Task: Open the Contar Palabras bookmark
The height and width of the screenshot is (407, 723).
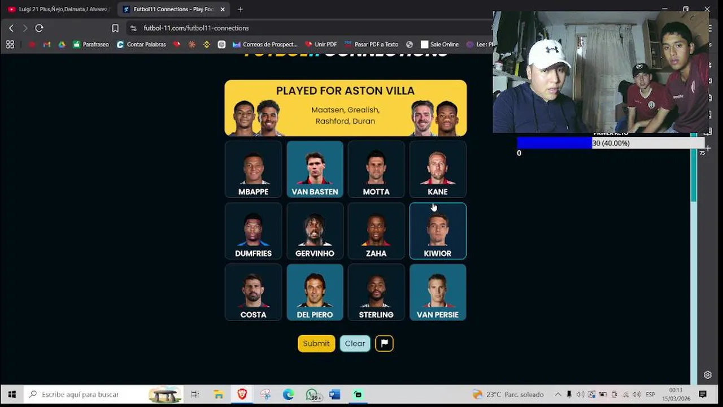Action: (141, 44)
